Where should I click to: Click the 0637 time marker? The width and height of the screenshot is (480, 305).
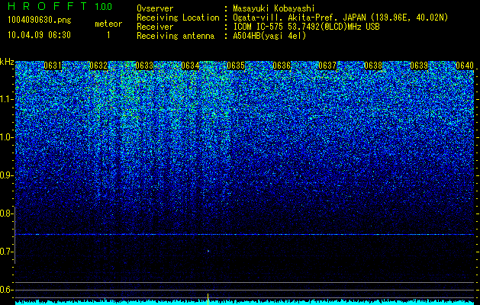click(x=327, y=66)
